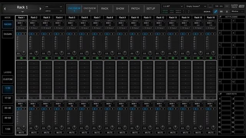The image size is (246, 138).
Task: Open the Rack tab
Action: tap(105, 9)
